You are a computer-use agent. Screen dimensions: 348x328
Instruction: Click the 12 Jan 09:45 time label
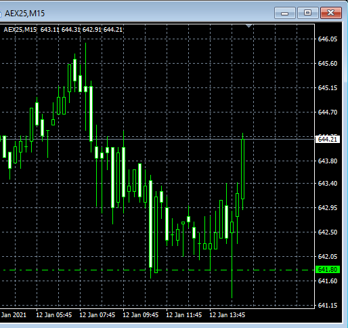(141, 315)
